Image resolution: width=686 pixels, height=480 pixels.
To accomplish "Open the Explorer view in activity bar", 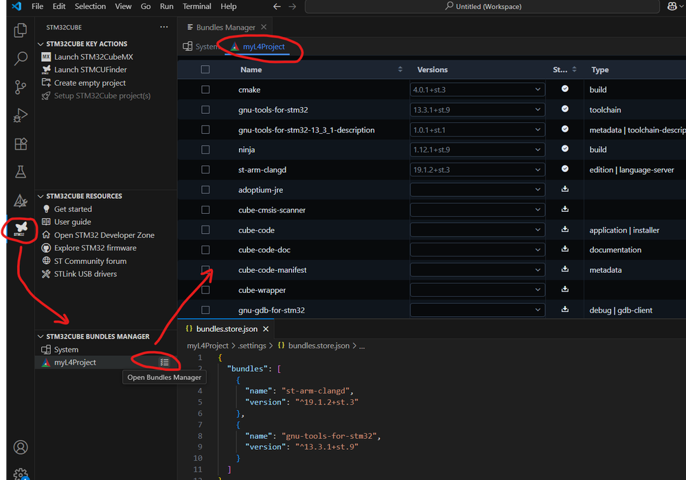I will [20, 30].
